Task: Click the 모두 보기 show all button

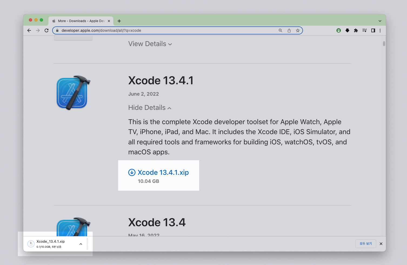Action: [x=366, y=244]
